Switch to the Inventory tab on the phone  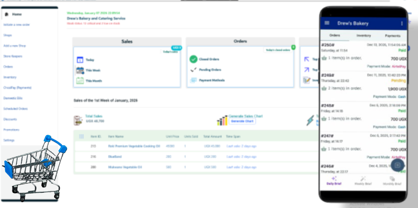pos(363,36)
